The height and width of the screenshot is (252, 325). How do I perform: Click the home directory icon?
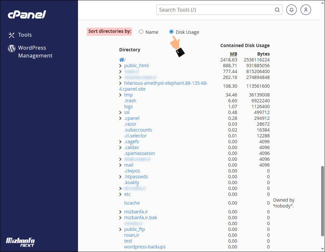coord(122,59)
